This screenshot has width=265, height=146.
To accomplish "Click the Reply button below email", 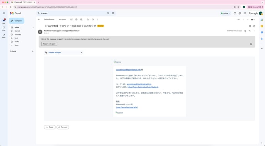I will click(x=50, y=127).
